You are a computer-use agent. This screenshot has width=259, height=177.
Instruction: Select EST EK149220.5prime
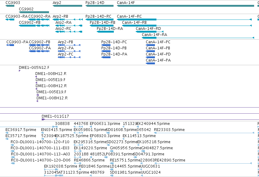click(78, 151)
